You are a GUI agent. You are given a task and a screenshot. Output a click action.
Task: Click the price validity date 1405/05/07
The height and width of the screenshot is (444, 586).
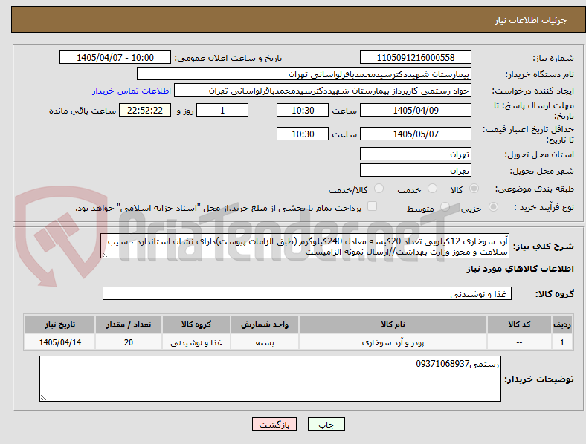416,134
